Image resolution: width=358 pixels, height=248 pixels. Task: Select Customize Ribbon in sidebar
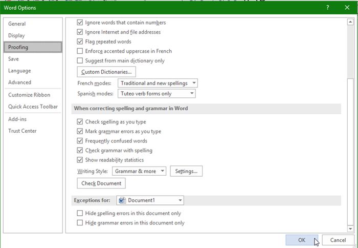(29, 95)
